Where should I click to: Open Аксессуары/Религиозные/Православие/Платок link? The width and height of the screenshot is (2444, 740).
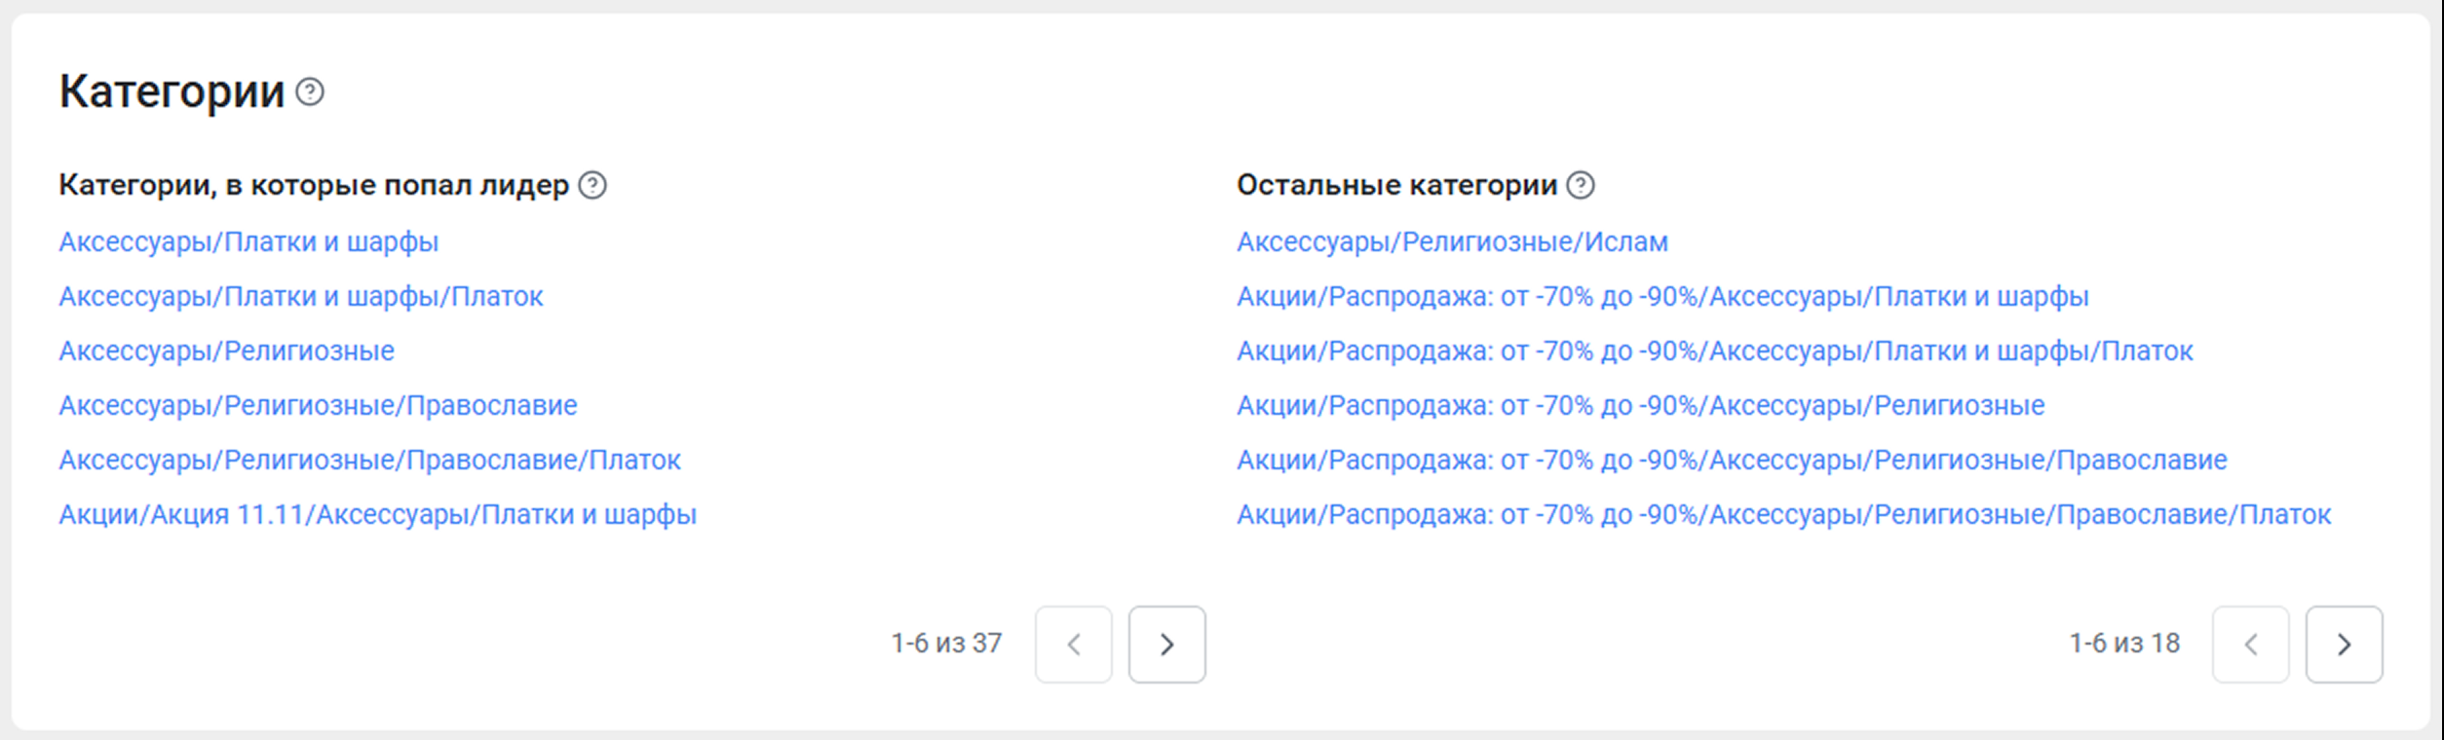point(369,460)
